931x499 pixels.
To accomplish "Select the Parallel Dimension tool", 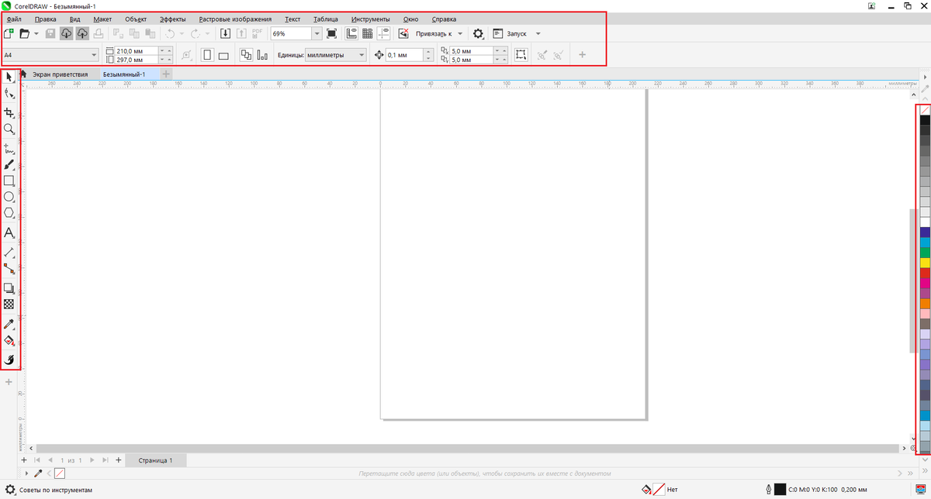I will coord(9,252).
